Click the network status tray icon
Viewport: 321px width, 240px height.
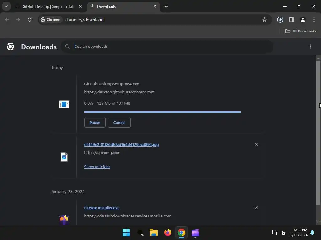[275, 232]
